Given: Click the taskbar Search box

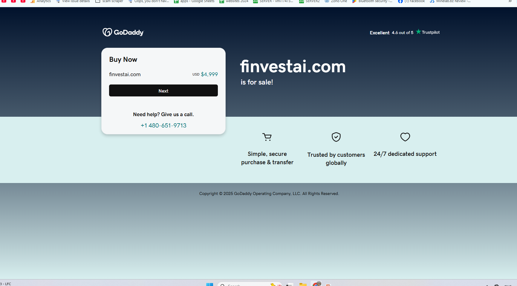Looking at the screenshot, I should (x=250, y=284).
